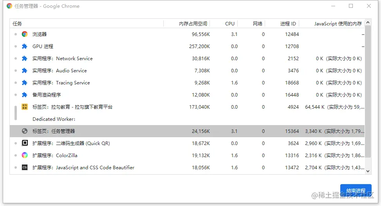Select the 标签页: 任务管理器 row
Viewport: 381px width, 206px height.
187,131
